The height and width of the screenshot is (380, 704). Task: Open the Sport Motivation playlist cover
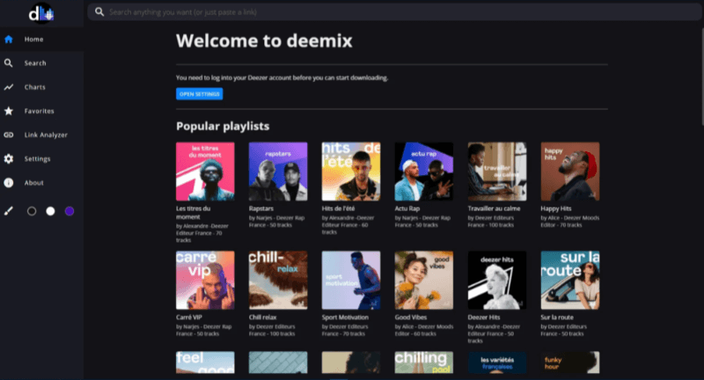tap(351, 280)
